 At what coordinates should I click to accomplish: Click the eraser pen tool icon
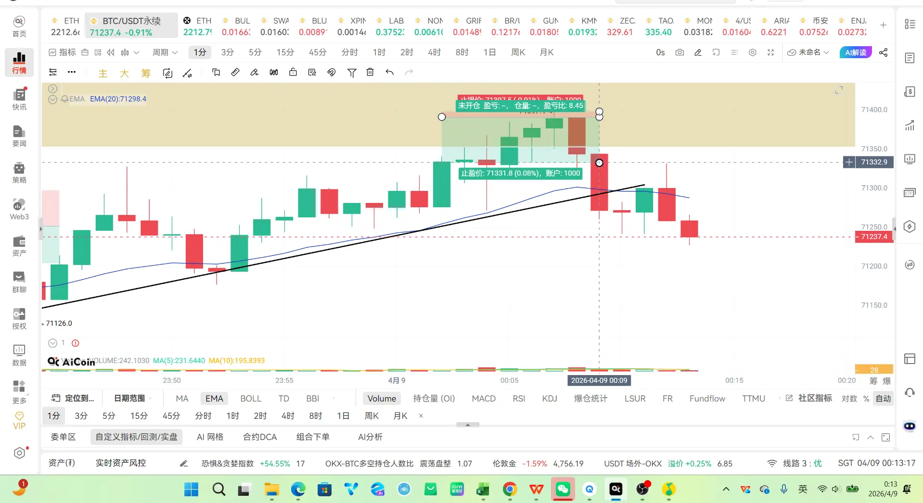255,72
